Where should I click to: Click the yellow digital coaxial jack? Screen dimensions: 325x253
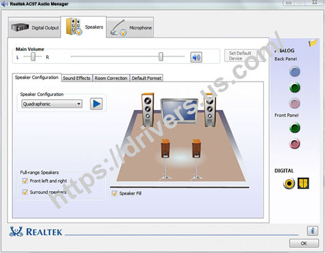[x=289, y=183]
